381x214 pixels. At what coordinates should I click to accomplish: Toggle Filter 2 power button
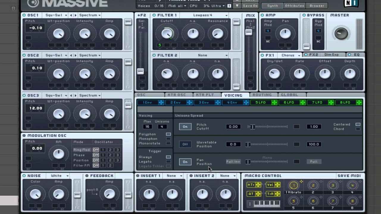click(154, 55)
